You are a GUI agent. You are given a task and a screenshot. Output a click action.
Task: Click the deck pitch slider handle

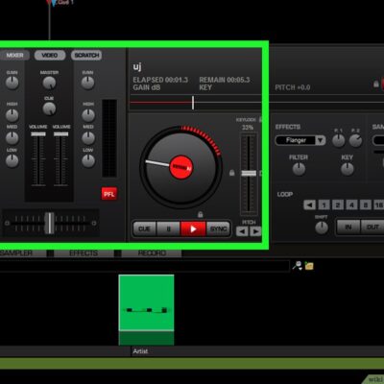249,174
